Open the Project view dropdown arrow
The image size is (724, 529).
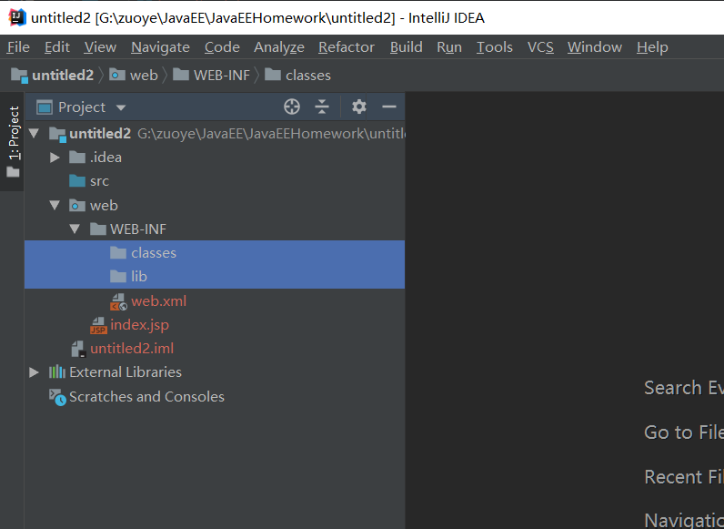coord(121,107)
